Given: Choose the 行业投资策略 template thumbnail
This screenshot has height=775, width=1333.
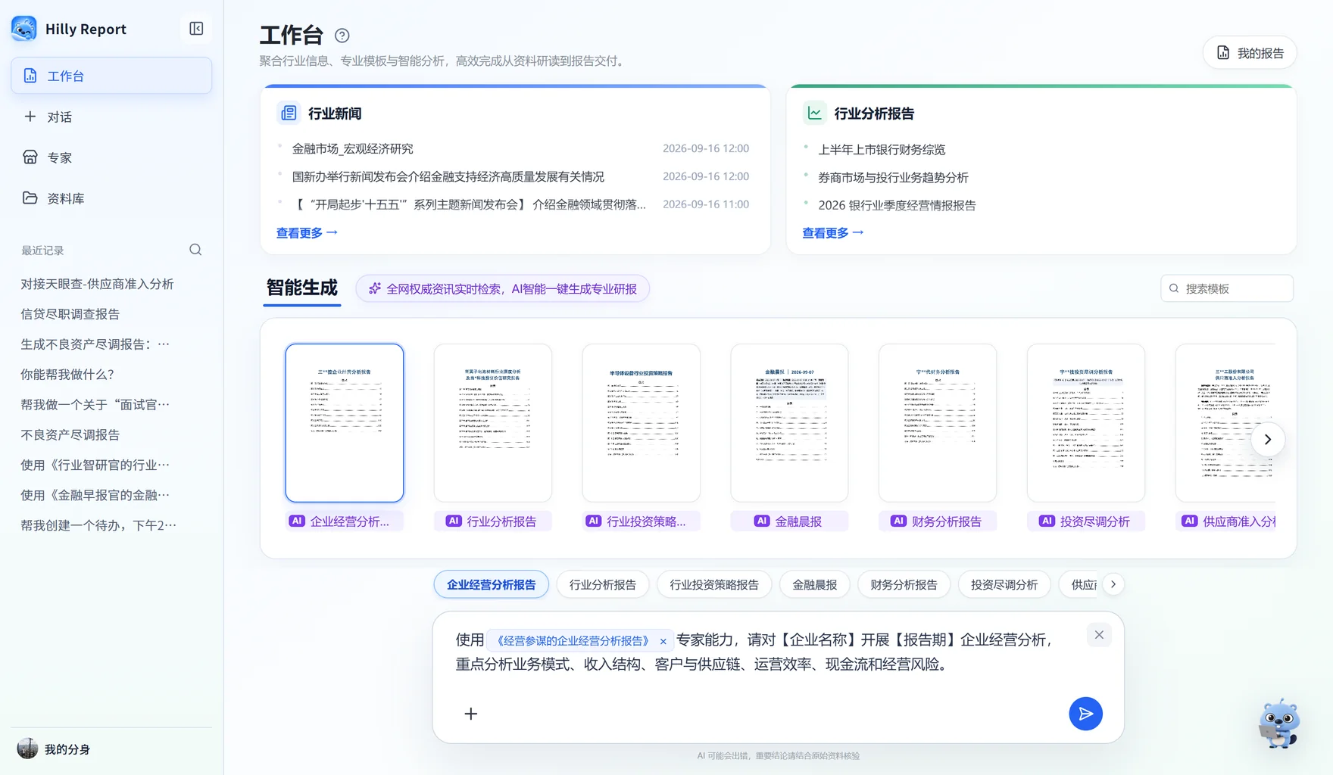Looking at the screenshot, I should click(x=642, y=423).
